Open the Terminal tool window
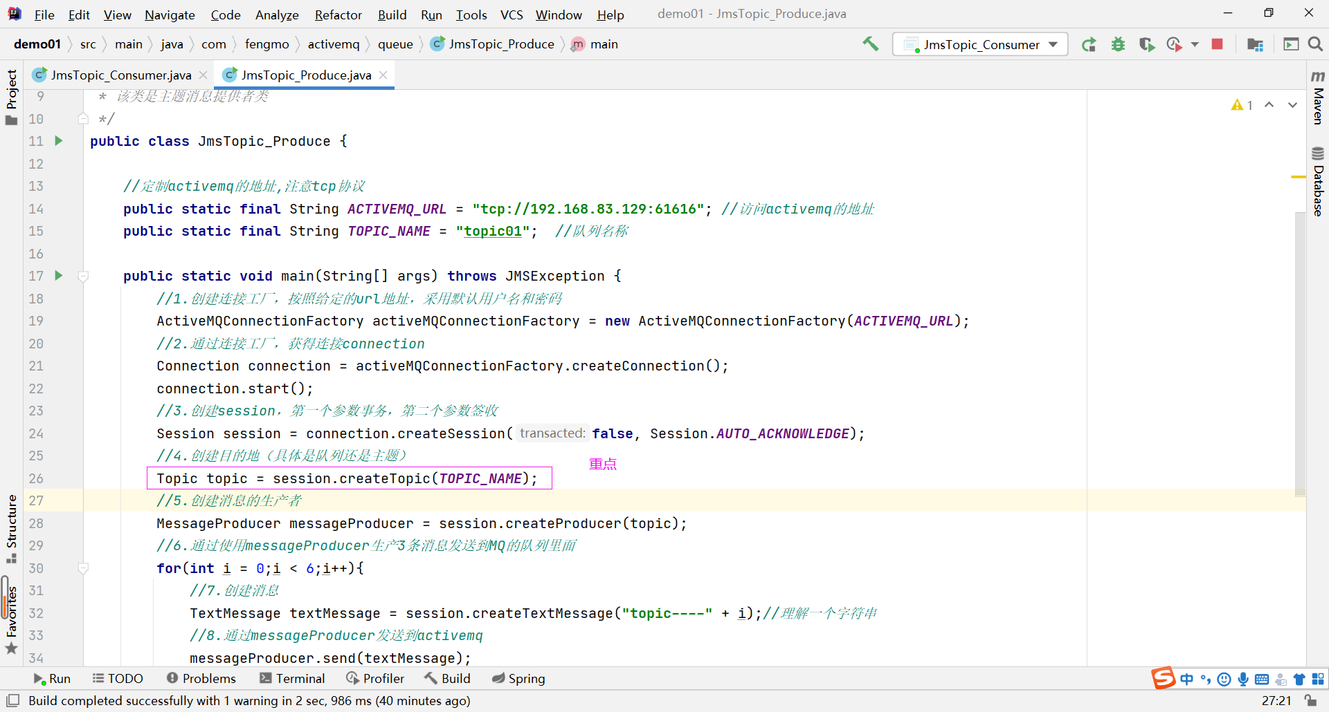Image resolution: width=1329 pixels, height=712 pixels. (292, 679)
